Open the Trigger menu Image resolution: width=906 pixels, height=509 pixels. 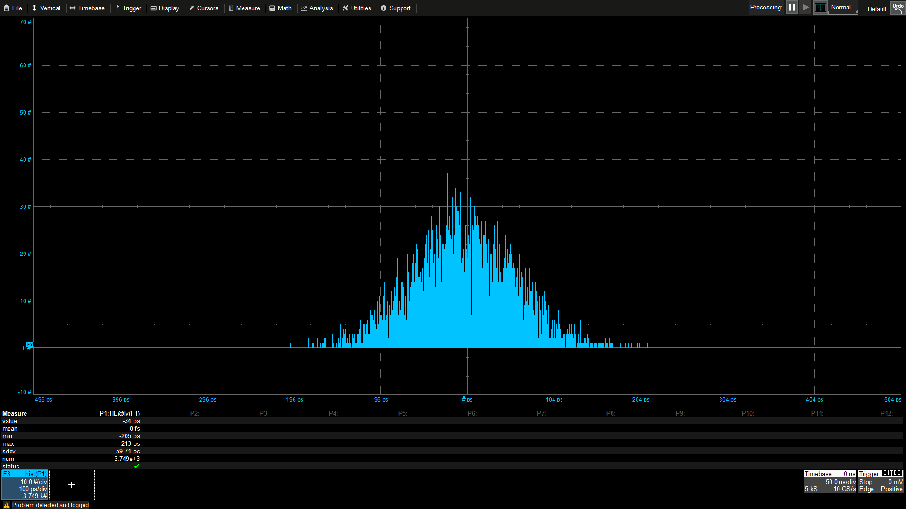128,8
